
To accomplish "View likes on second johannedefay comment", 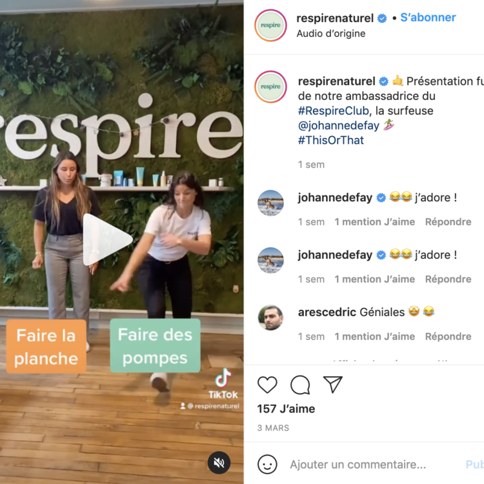I will [375, 279].
